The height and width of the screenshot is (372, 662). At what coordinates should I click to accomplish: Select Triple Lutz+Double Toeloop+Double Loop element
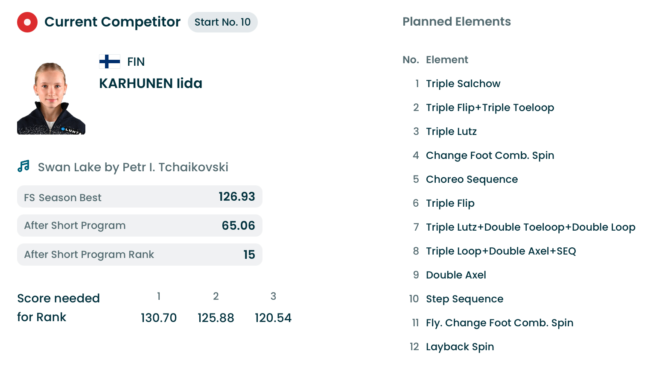tap(530, 227)
